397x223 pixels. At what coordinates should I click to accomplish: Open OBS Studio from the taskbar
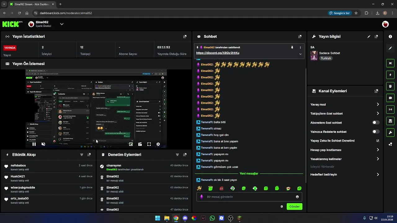230,218
